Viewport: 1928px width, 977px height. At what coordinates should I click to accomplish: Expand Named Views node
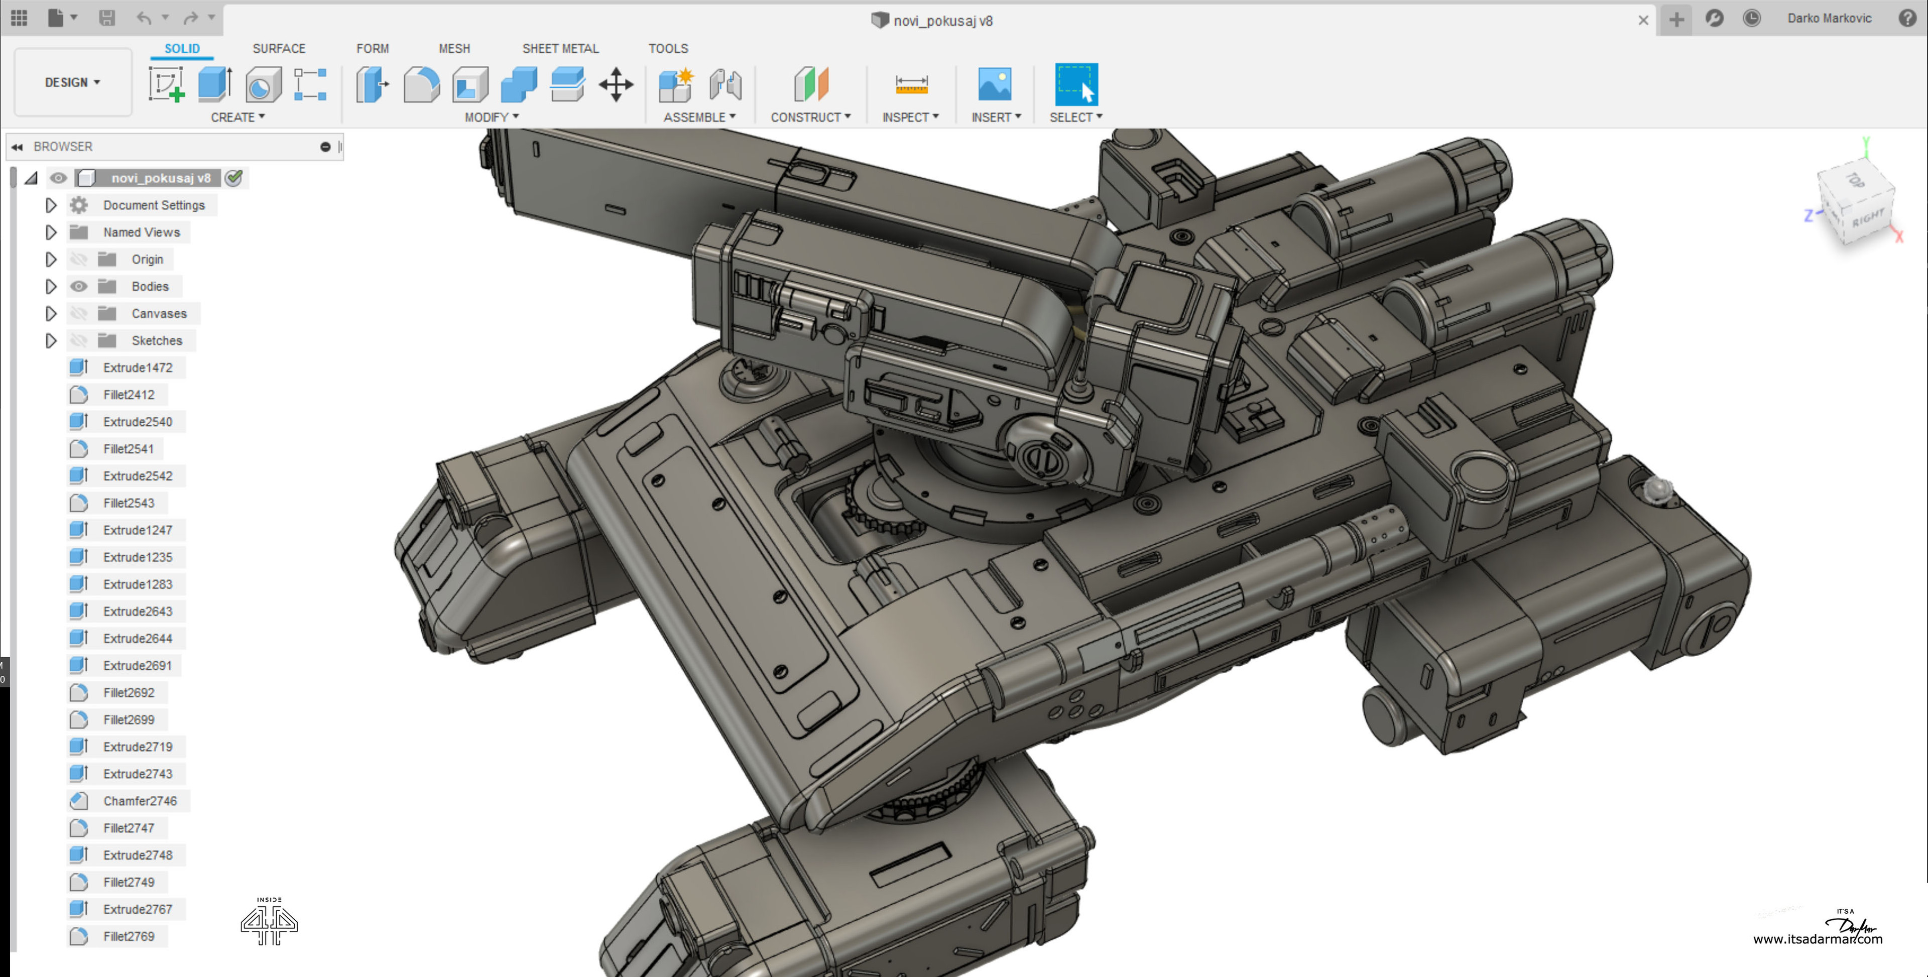coord(51,232)
